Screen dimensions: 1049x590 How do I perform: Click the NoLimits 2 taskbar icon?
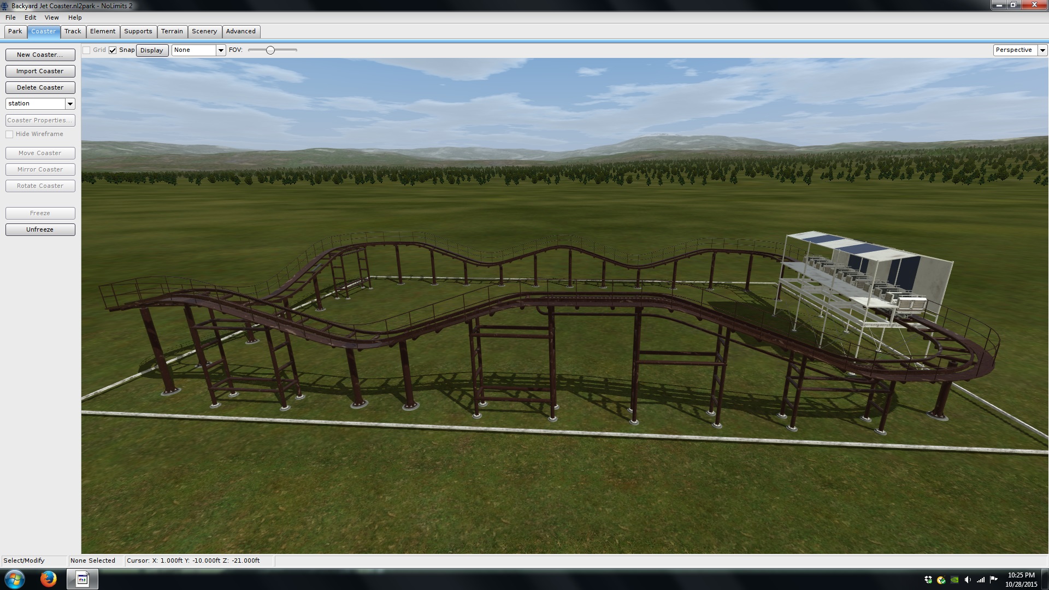pyautogui.click(x=82, y=579)
